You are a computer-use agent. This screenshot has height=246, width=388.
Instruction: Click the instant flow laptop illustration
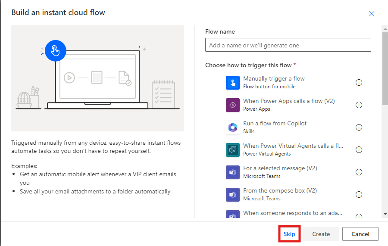97,78
